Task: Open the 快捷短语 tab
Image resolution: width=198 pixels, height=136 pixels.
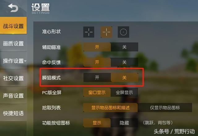Action: [13, 113]
